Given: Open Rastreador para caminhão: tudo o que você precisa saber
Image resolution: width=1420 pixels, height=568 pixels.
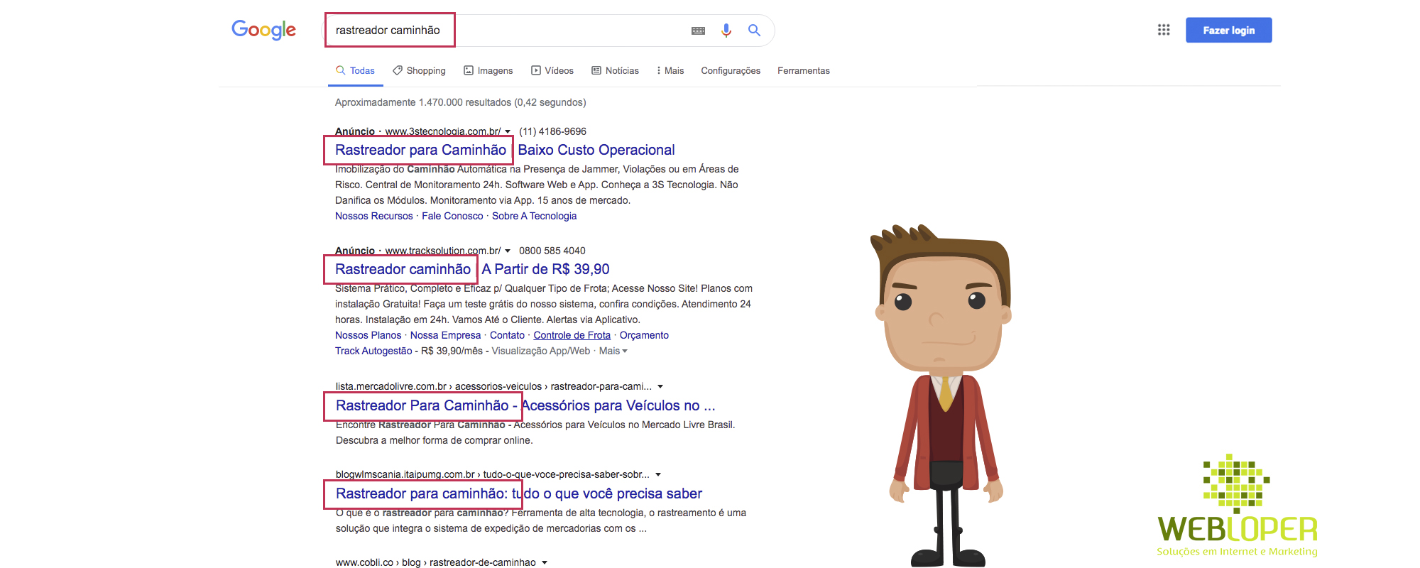Looking at the screenshot, I should [519, 493].
